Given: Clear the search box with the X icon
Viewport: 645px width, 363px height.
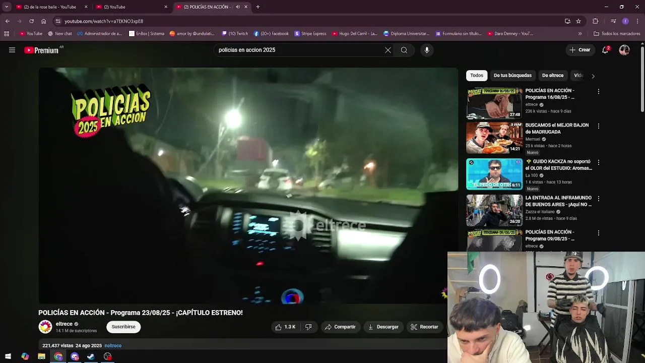Looking at the screenshot, I should [x=388, y=50].
